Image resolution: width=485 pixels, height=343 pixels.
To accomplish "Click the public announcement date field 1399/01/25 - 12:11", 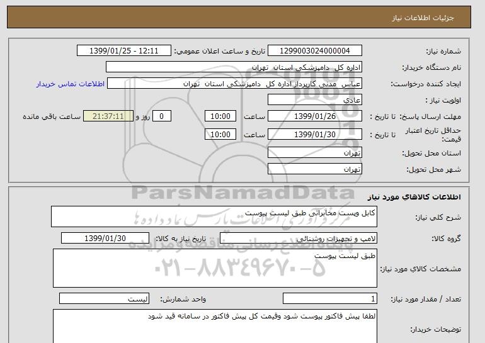I will [123, 51].
